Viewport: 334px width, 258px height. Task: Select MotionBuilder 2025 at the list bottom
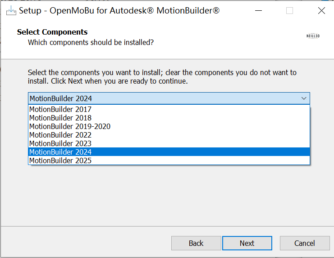[x=60, y=160]
